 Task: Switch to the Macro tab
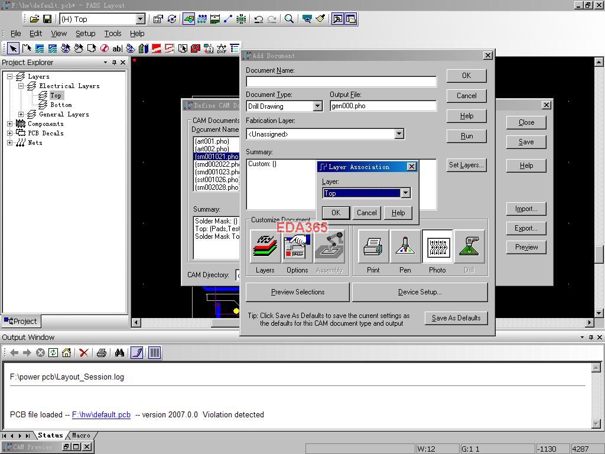[x=81, y=435]
